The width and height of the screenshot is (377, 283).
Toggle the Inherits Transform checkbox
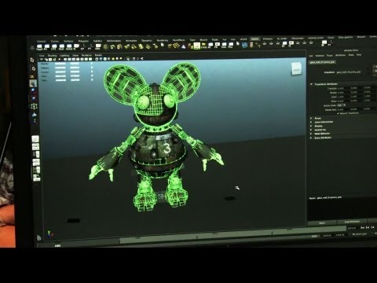pyautogui.click(x=339, y=113)
